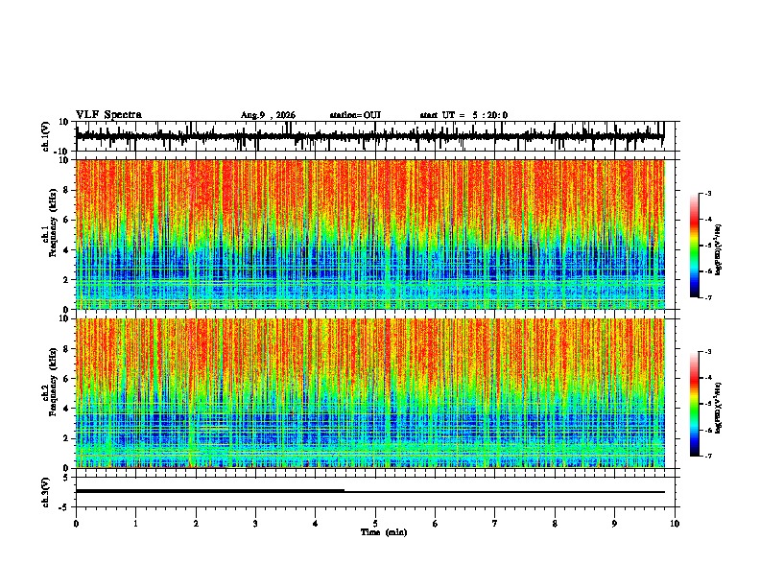The image size is (760, 587).
Task: Click the "6" kHz tick on ch.2 frequency axis
Action: click(67, 379)
